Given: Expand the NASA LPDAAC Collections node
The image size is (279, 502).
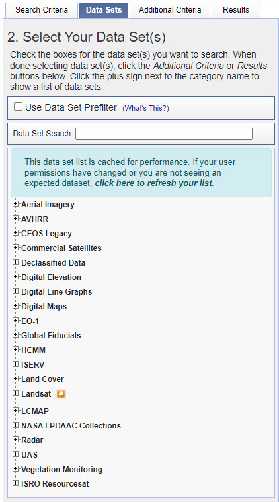Looking at the screenshot, I should 15,425.
